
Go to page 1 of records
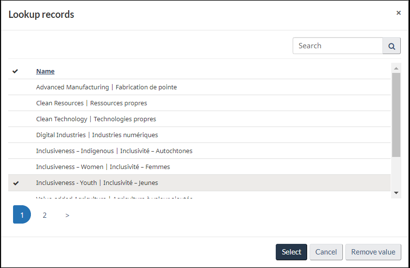click(x=22, y=215)
